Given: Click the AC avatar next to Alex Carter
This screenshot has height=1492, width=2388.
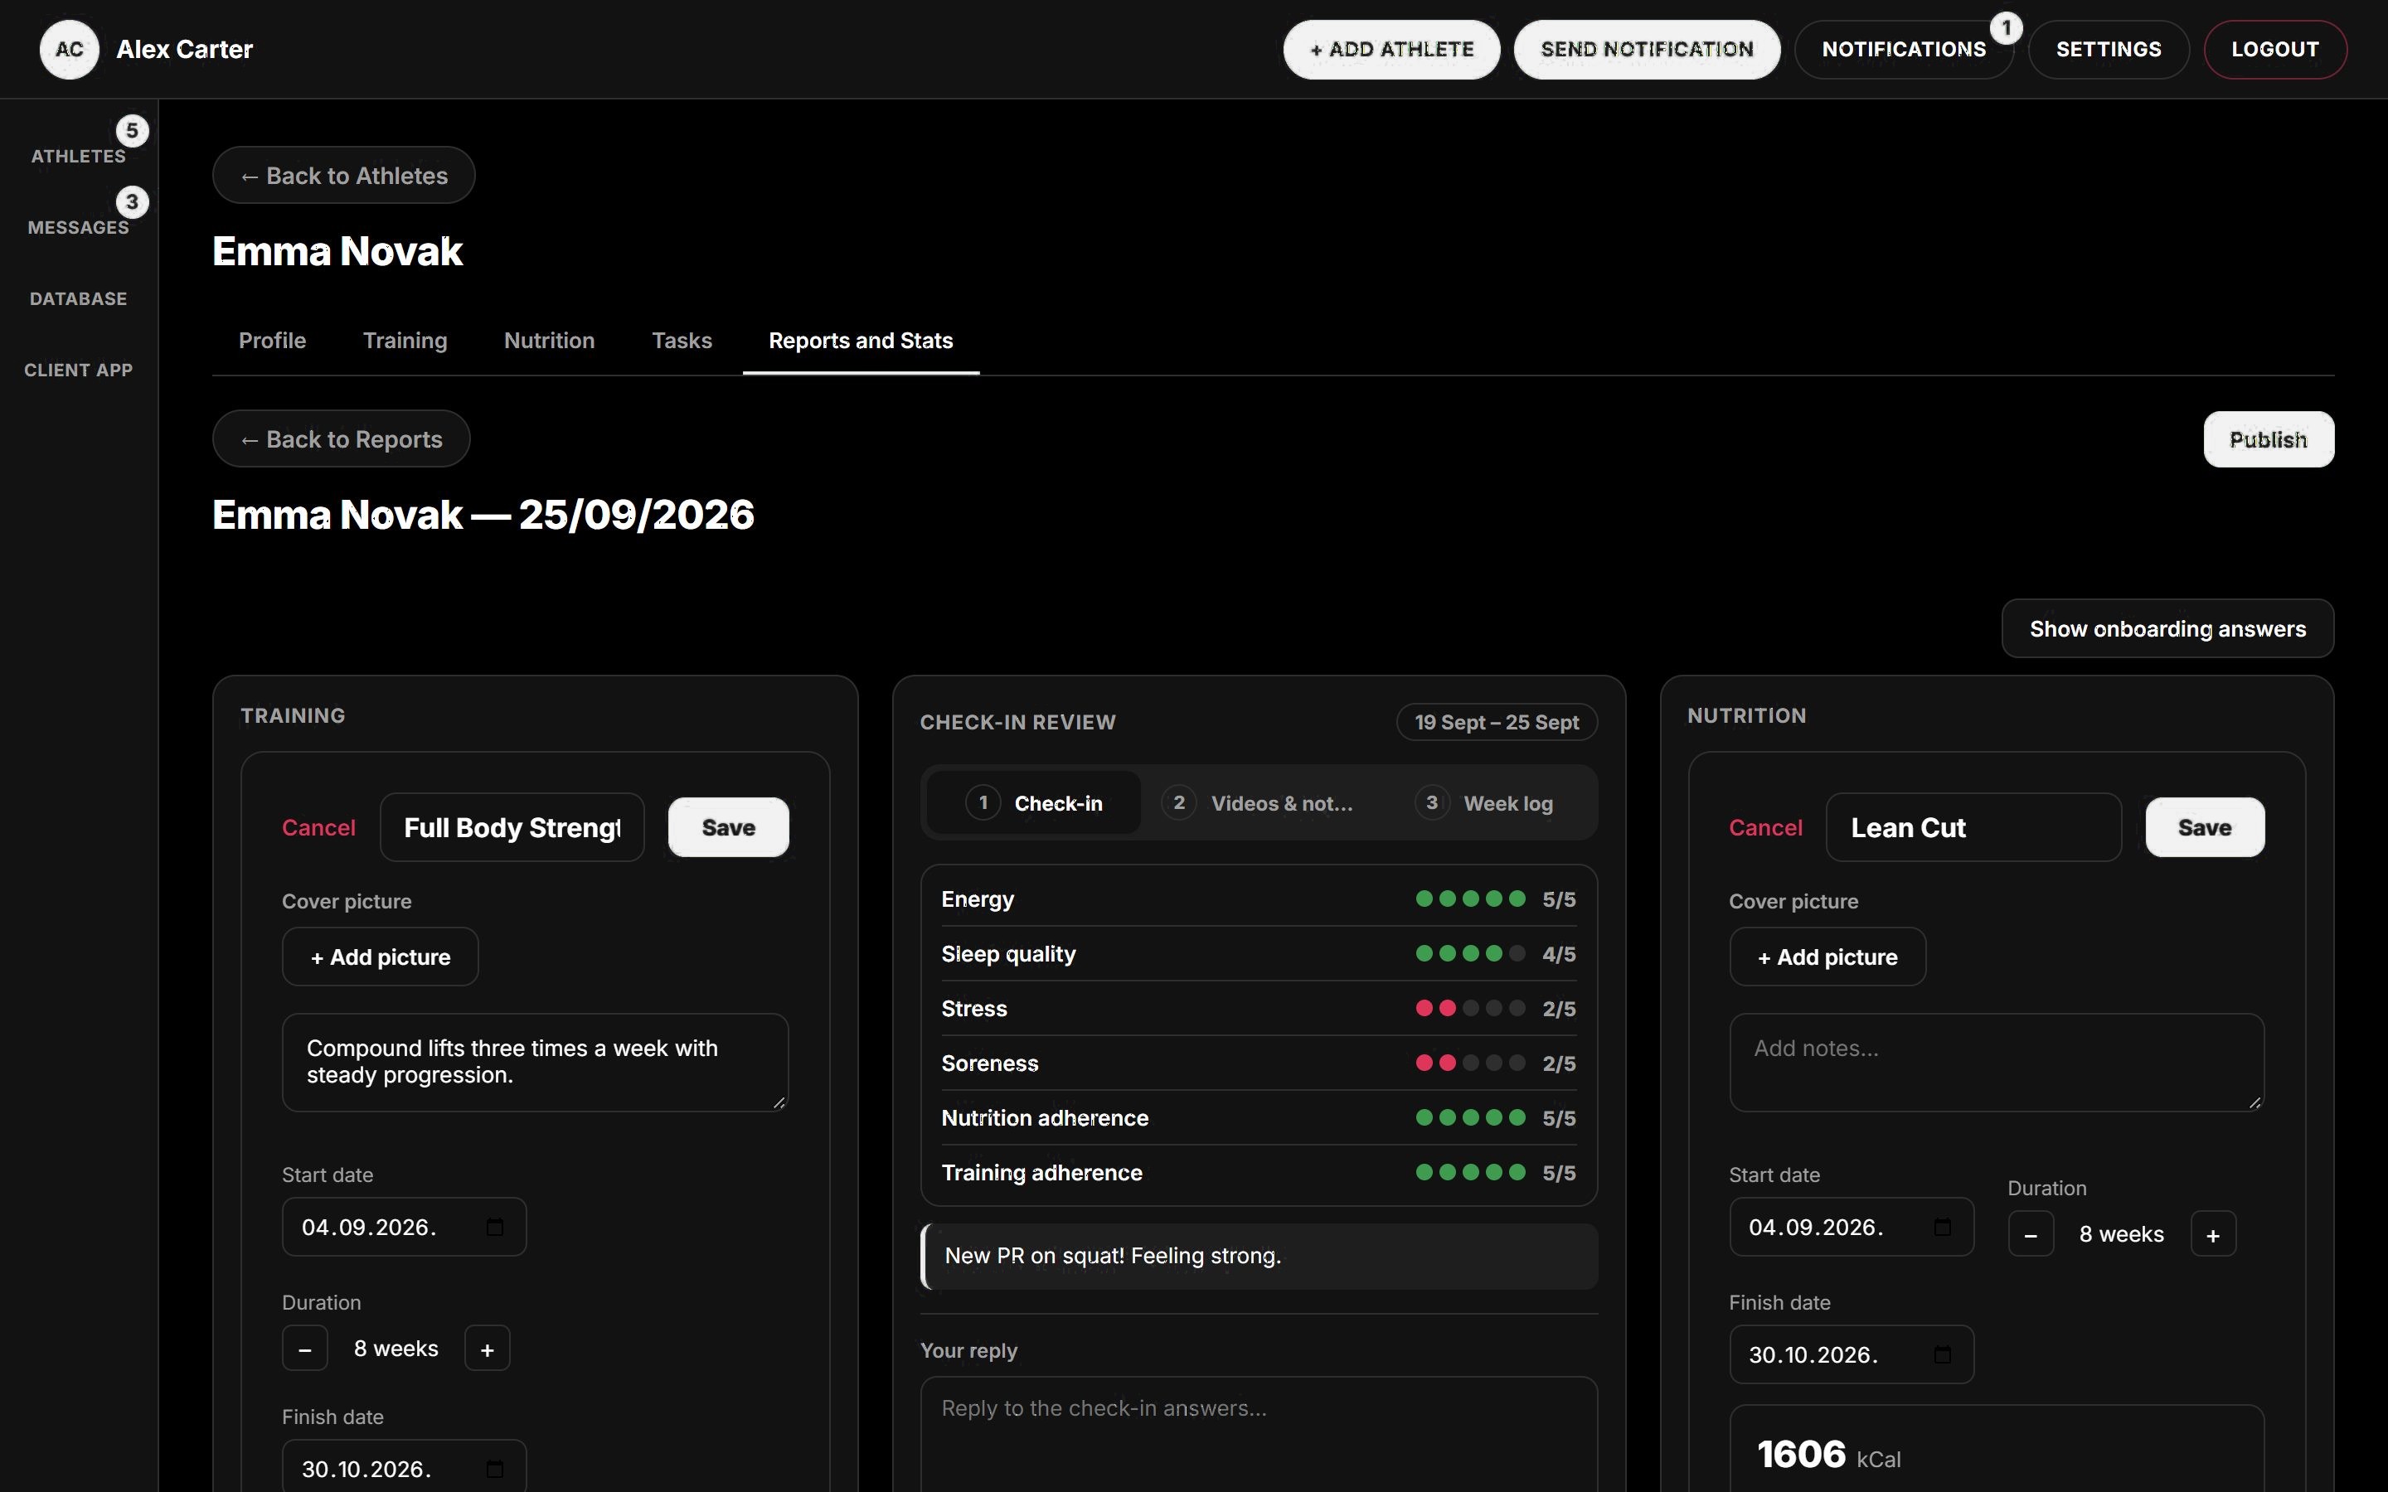Looking at the screenshot, I should pos(69,50).
